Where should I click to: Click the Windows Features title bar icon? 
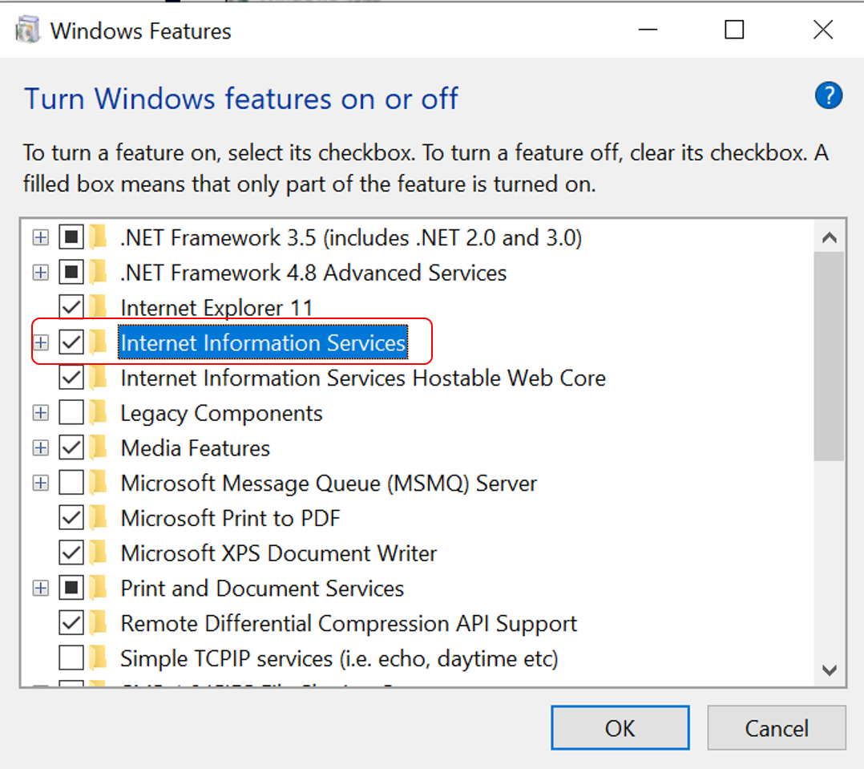tap(28, 30)
